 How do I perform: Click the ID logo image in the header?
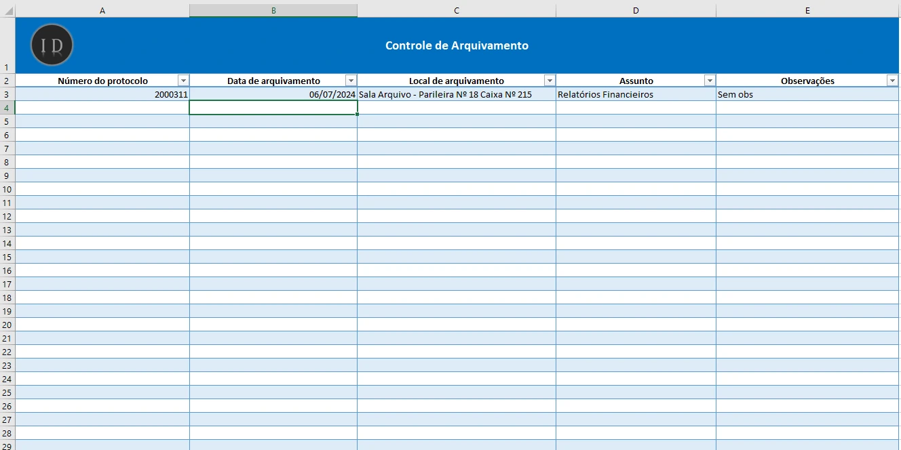click(52, 46)
